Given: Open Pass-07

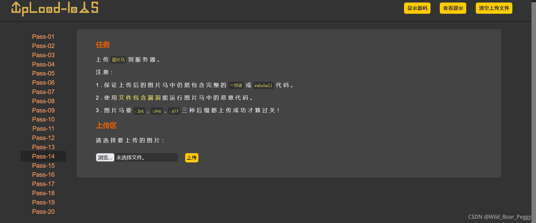Looking at the screenshot, I should click(43, 92).
